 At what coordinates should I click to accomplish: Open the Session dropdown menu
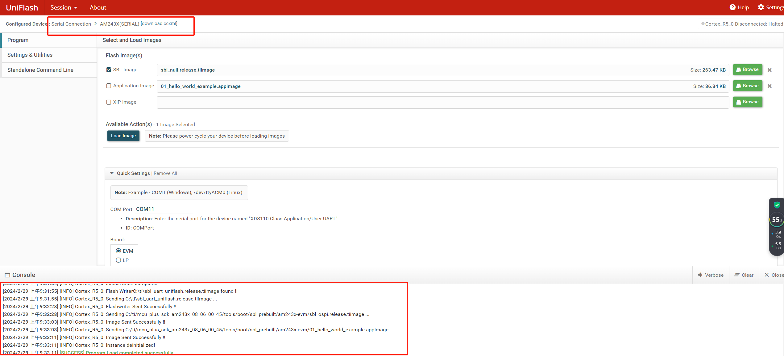64,7
